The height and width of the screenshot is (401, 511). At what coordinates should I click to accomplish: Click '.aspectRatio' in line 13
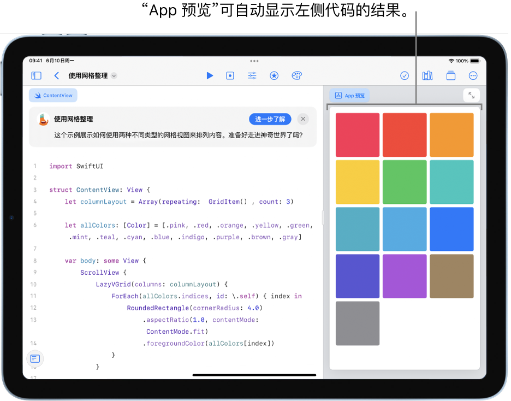pyautogui.click(x=166, y=320)
